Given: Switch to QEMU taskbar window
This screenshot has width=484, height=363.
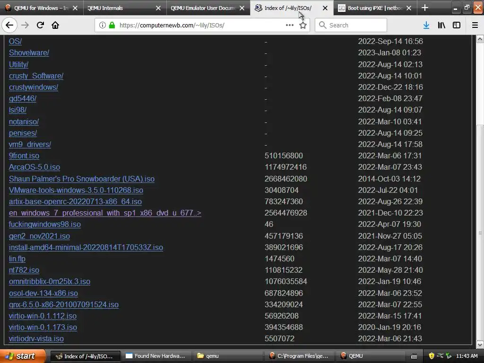Looking at the screenshot, I should (371, 356).
